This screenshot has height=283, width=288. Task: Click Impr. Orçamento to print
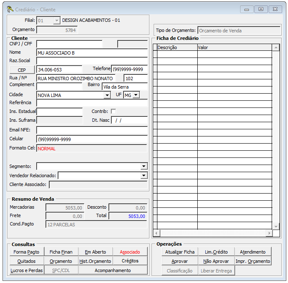pyautogui.click(x=252, y=261)
